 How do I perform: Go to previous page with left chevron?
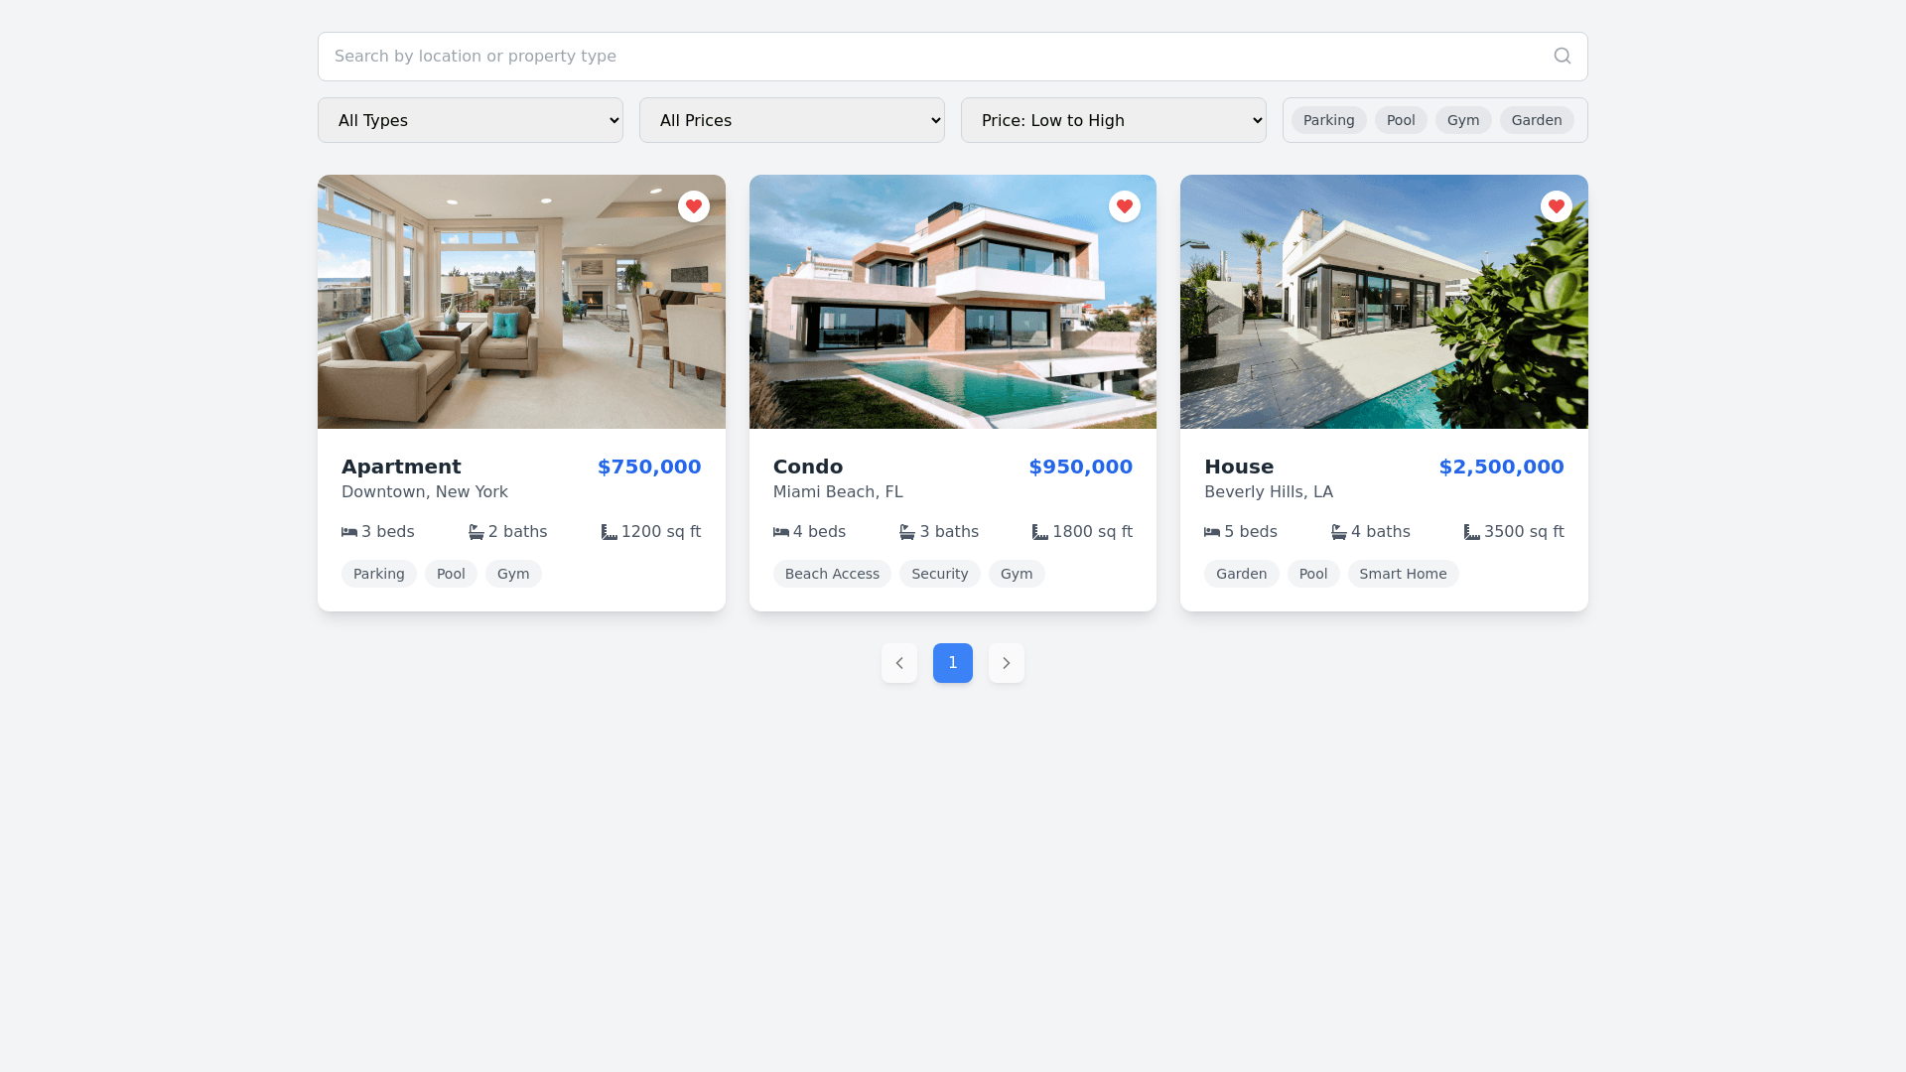(x=899, y=663)
